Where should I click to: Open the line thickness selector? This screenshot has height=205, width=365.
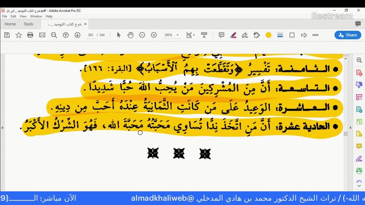point(280,35)
